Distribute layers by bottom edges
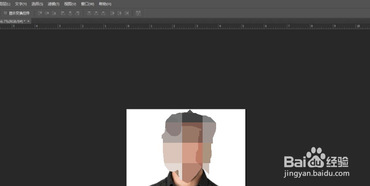The image size is (370, 186). click(x=103, y=13)
